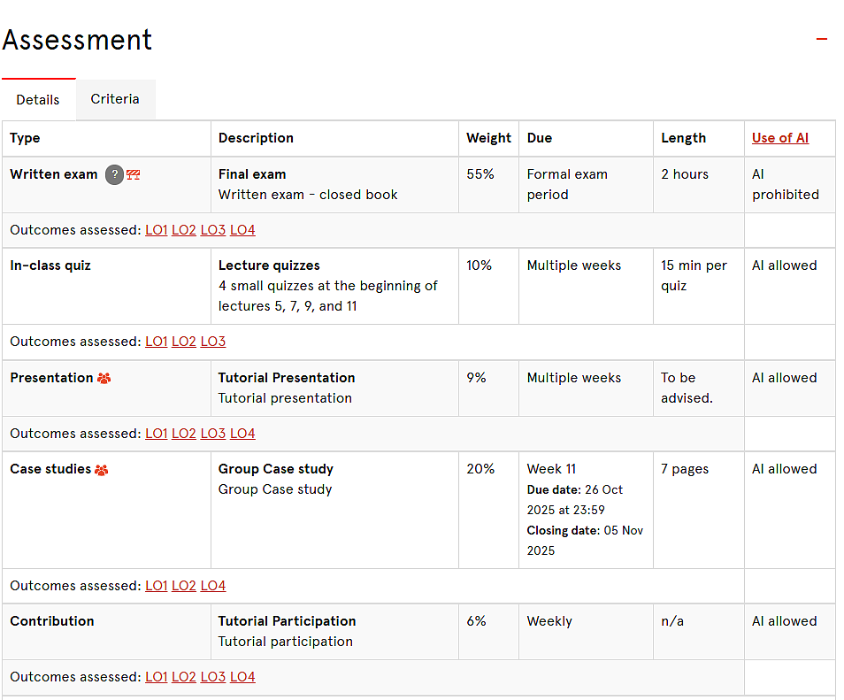Click AI allowed in the Case studies row
The width and height of the screenshot is (844, 700).
(784, 469)
